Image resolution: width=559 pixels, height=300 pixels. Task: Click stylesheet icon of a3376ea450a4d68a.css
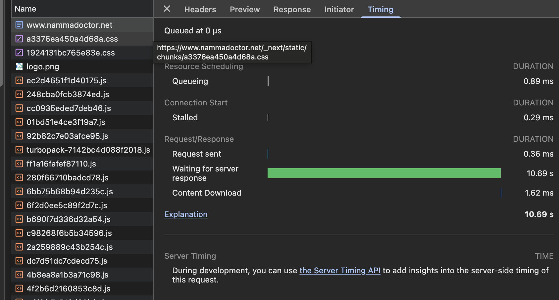(x=19, y=39)
